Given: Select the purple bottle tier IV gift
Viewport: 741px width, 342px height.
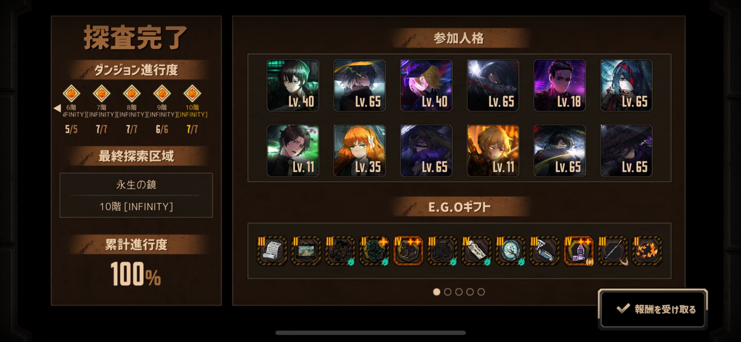Looking at the screenshot, I should point(579,251).
